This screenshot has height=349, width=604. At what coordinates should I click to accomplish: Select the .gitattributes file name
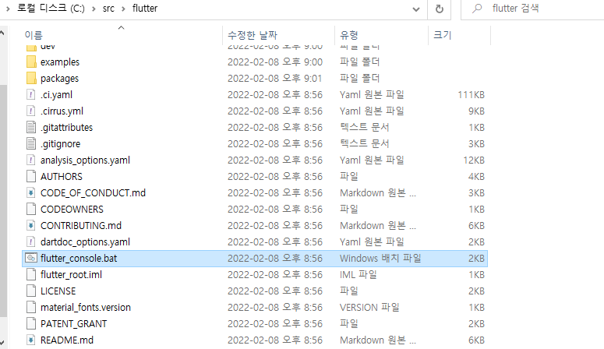tap(67, 128)
